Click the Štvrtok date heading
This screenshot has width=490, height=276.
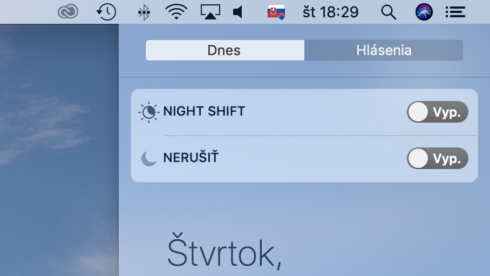point(224,252)
